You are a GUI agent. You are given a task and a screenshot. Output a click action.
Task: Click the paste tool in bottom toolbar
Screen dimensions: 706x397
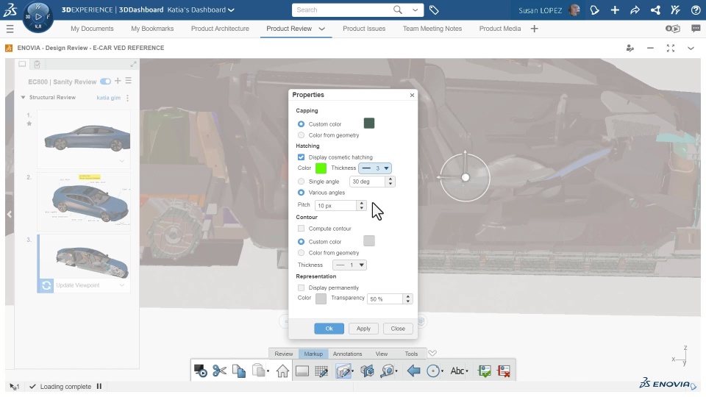pos(258,371)
